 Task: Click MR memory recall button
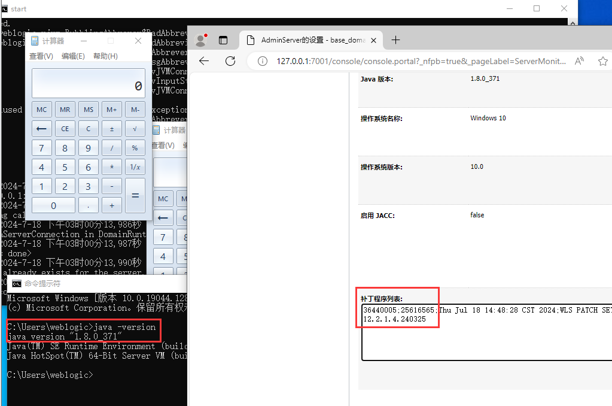click(x=65, y=110)
